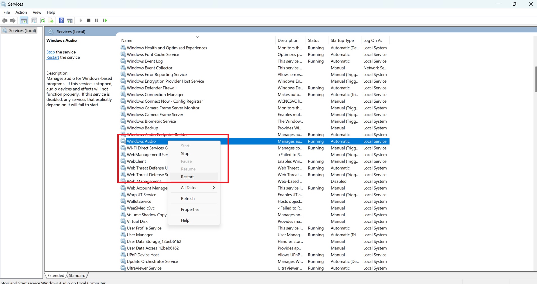Switch to the Standard tab

(77, 276)
